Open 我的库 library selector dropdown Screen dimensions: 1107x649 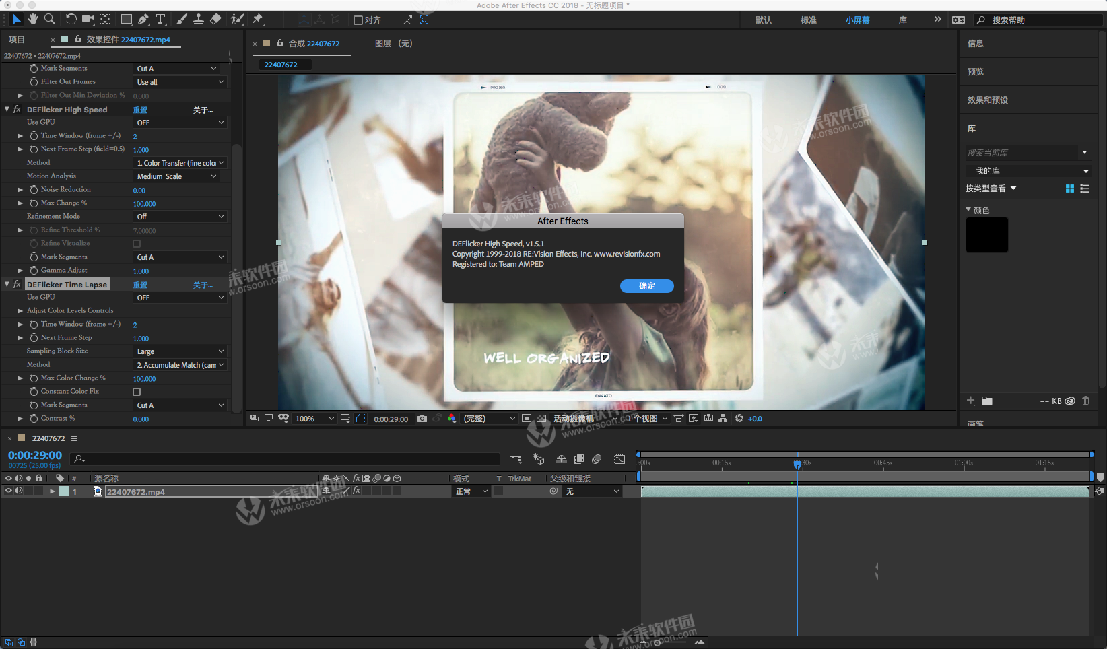(x=1028, y=171)
